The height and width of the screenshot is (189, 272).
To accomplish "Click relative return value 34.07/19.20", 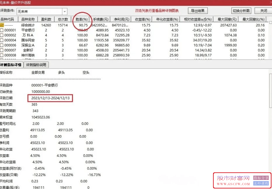I will 202,40.
